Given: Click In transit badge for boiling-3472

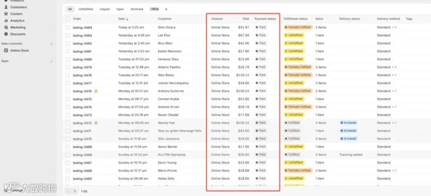Looking at the screenshot, I should (x=348, y=123).
